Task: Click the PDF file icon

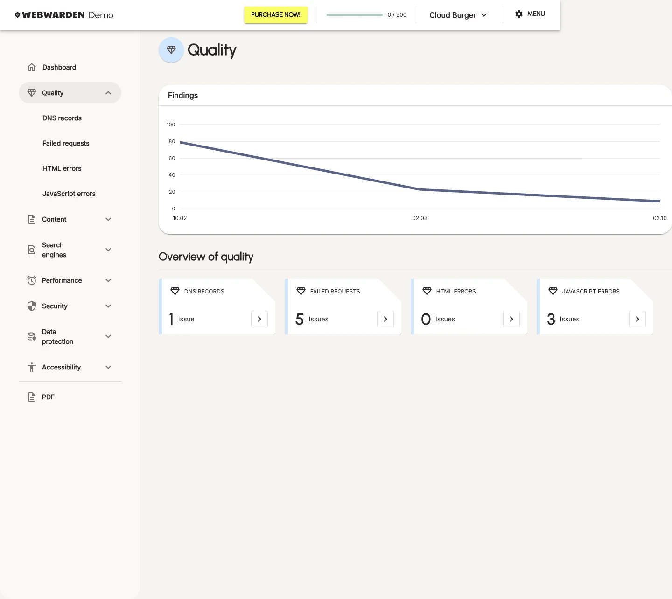Action: point(32,397)
